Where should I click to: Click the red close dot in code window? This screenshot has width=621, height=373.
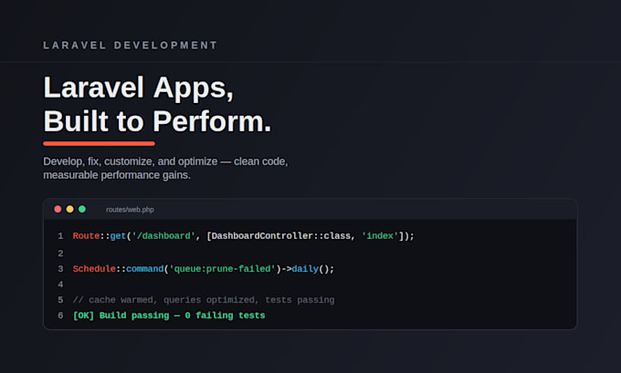58,209
